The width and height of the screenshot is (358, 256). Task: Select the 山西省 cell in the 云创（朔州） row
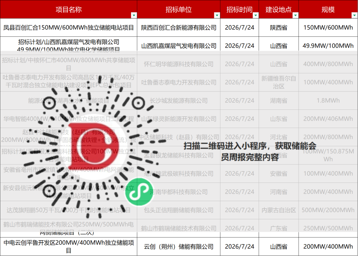tap(278, 246)
